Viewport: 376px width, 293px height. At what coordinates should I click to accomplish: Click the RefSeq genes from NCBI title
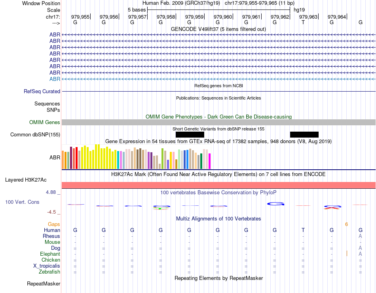(x=218, y=86)
